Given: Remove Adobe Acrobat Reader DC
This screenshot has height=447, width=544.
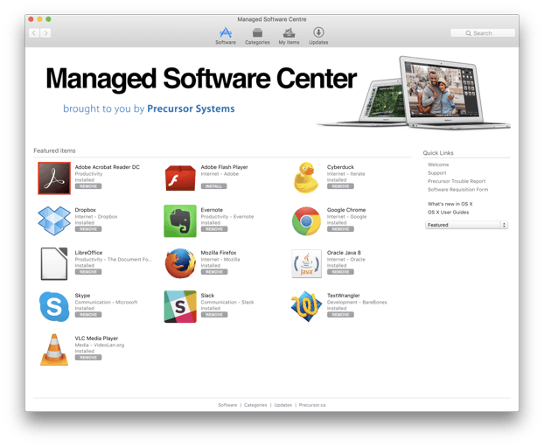Looking at the screenshot, I should [x=88, y=186].
